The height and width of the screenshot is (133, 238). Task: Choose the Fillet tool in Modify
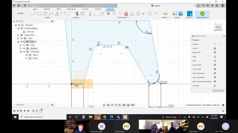[71, 14]
